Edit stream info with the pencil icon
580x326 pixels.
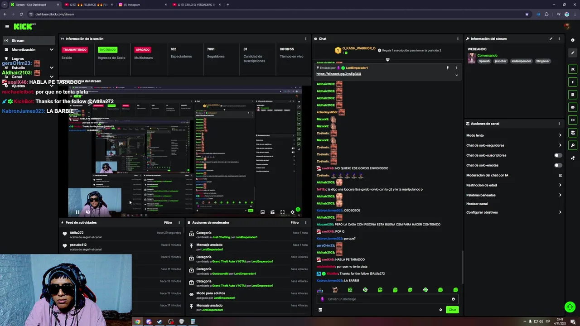pos(551,39)
